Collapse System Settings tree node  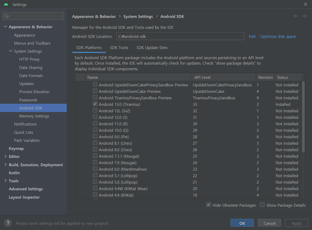coord(11,51)
